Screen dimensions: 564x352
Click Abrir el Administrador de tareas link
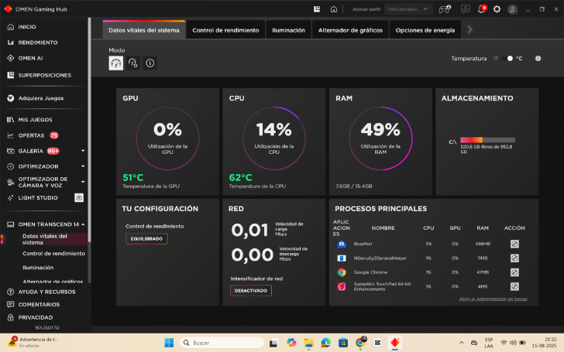493,299
